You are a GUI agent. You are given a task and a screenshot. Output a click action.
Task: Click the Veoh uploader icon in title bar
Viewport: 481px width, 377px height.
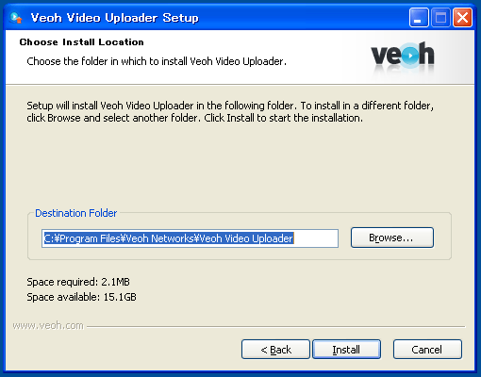tap(16, 18)
